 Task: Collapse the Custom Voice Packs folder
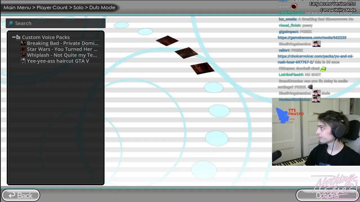pos(13,37)
